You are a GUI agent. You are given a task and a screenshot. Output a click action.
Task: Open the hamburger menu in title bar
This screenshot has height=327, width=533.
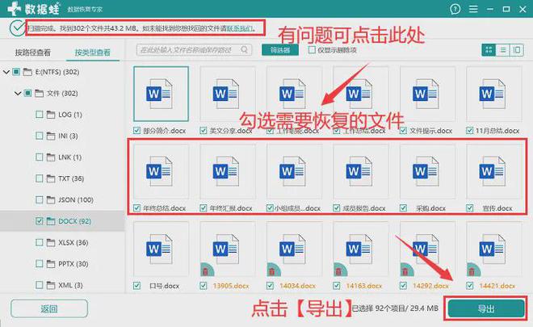click(473, 9)
